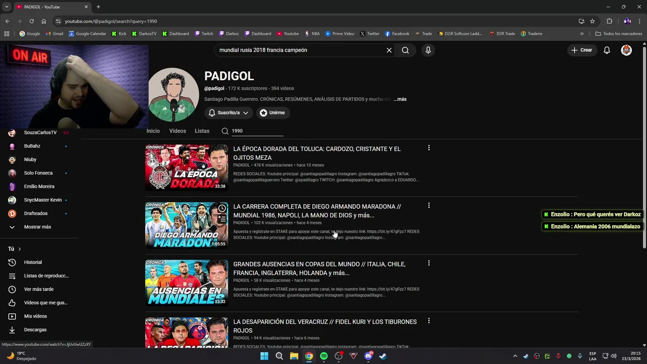Click the address bar URL

click(111, 21)
